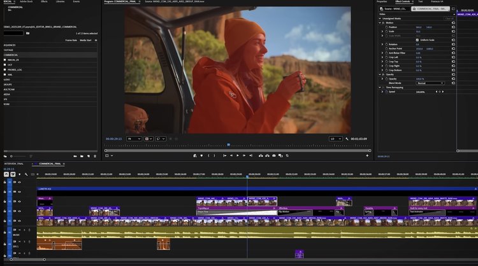
Task: Export frame with the camera icon
Action: pos(274,155)
